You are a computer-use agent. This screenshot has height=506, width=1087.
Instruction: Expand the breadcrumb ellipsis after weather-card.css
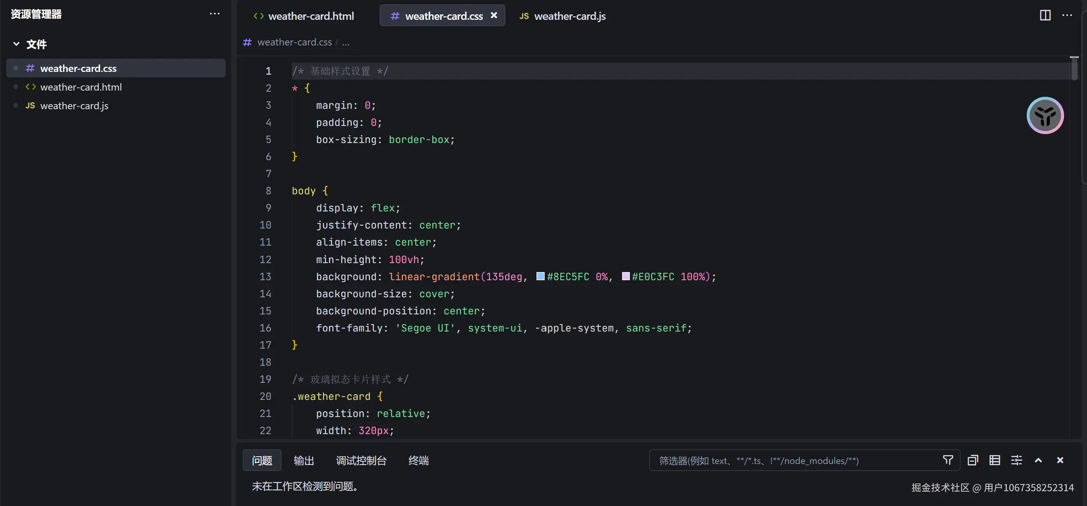(x=345, y=43)
